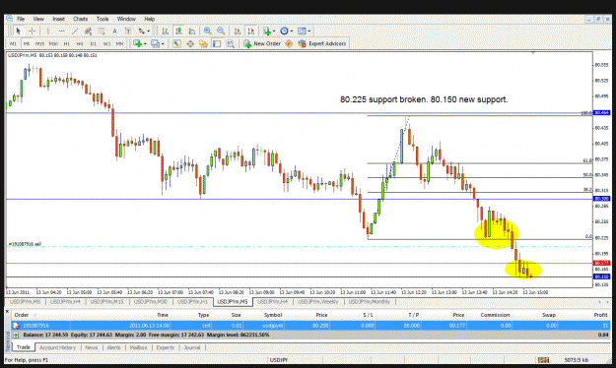
Task: Open the Tools menu
Action: tap(103, 19)
